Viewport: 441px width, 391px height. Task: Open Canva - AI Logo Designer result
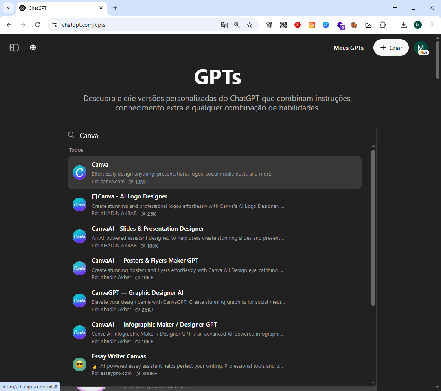(x=215, y=204)
